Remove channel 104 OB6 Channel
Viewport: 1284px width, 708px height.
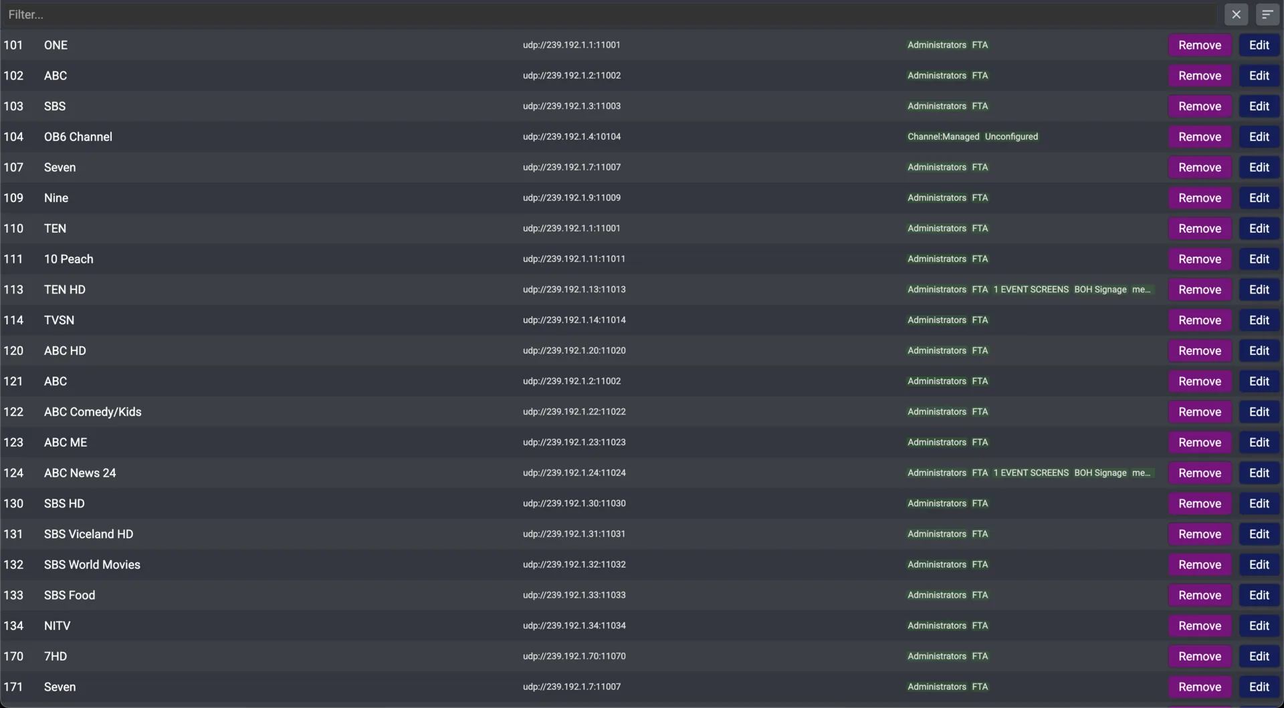(x=1200, y=136)
